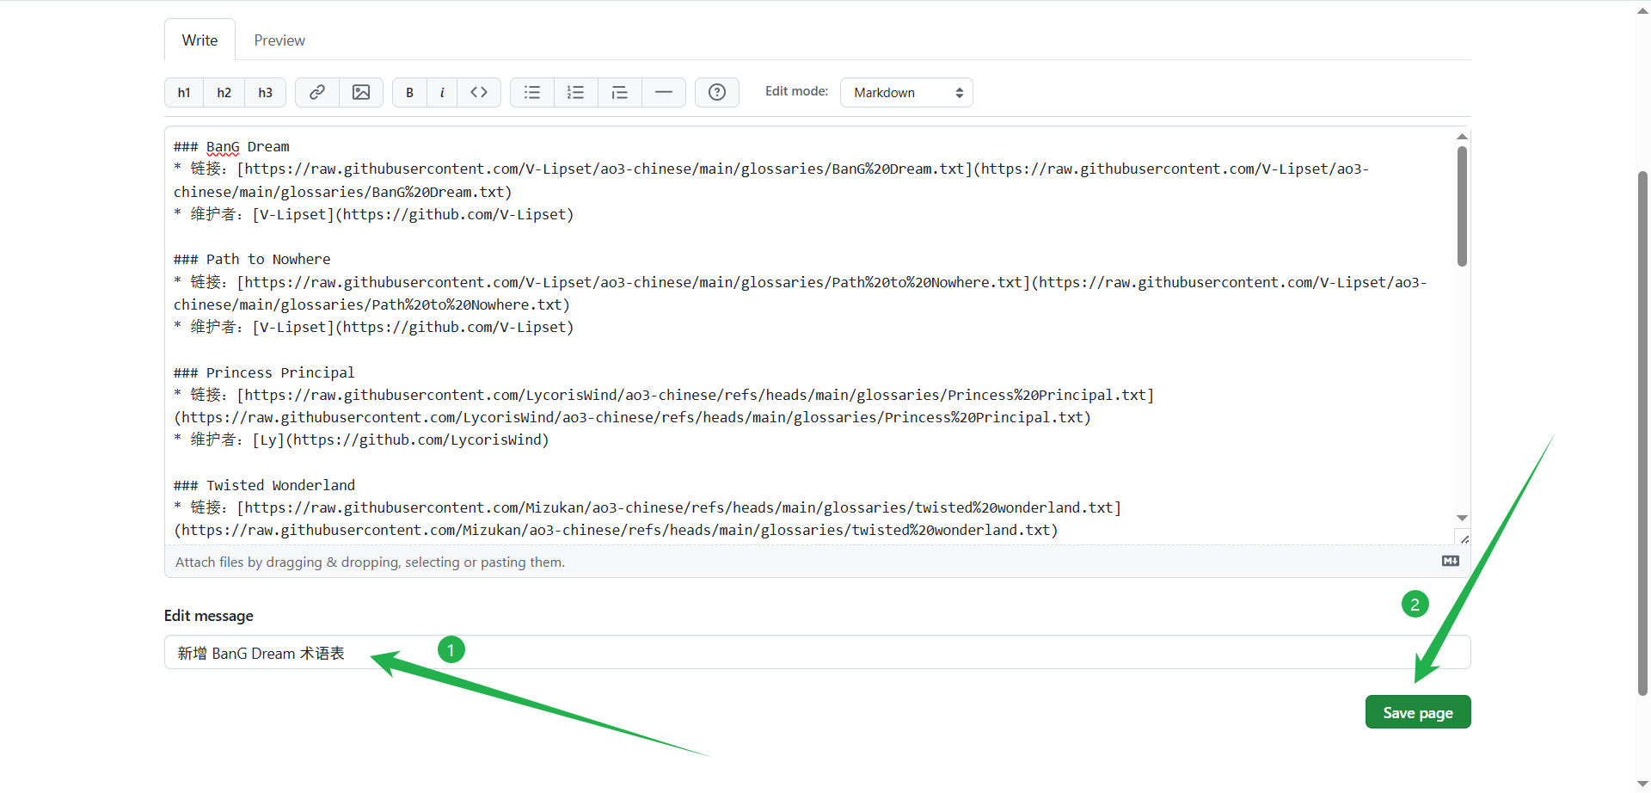Open the formatting help question mark
This screenshot has height=793, width=1651.
pyautogui.click(x=717, y=93)
